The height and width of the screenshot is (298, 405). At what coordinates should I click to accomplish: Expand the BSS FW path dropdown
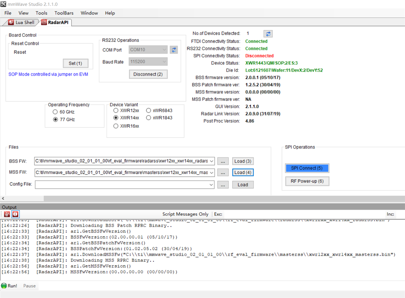[x=211, y=161]
